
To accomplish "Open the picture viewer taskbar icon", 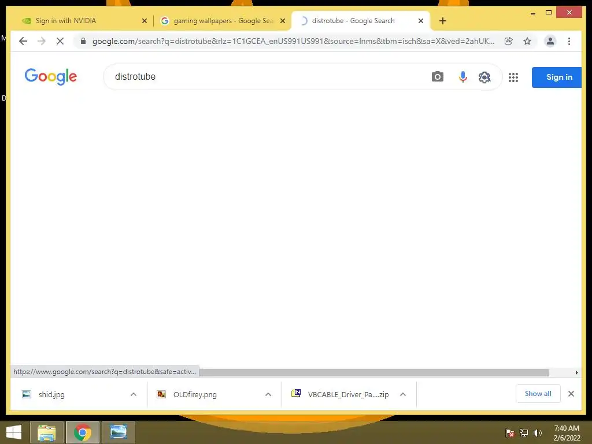I will (x=118, y=432).
